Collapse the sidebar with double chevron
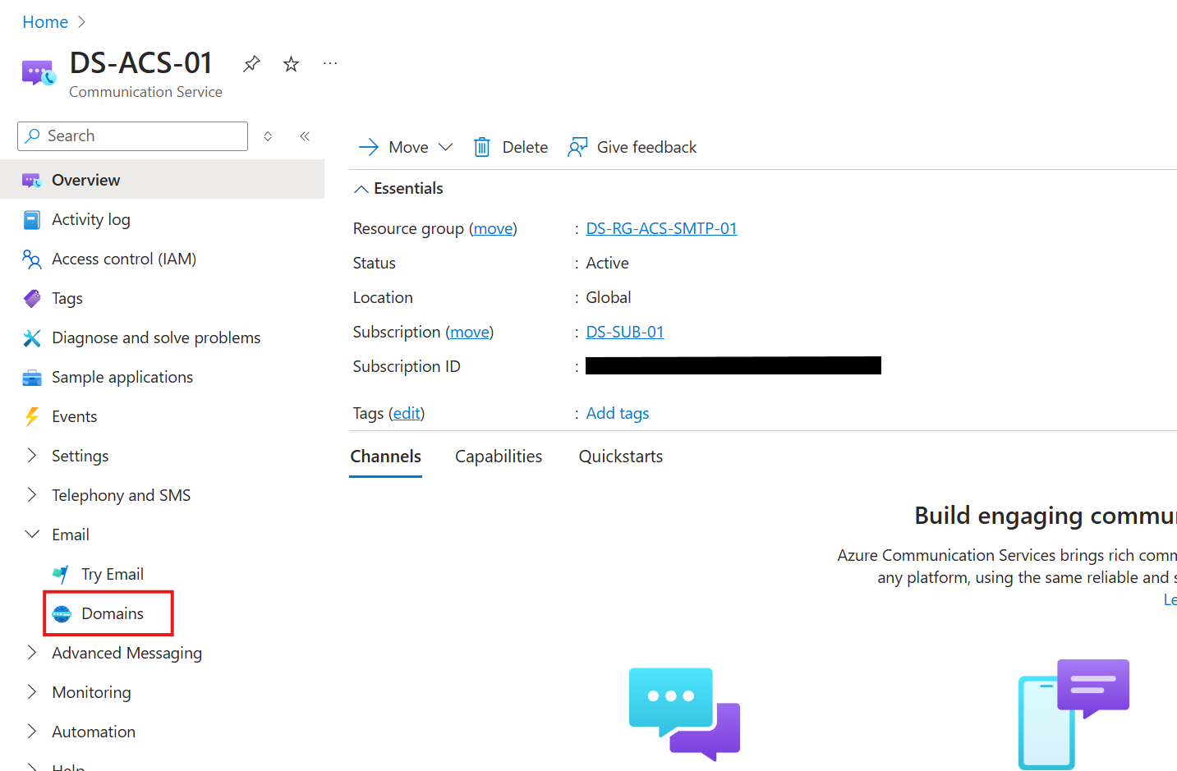Image resolution: width=1177 pixels, height=771 pixels. tap(305, 136)
